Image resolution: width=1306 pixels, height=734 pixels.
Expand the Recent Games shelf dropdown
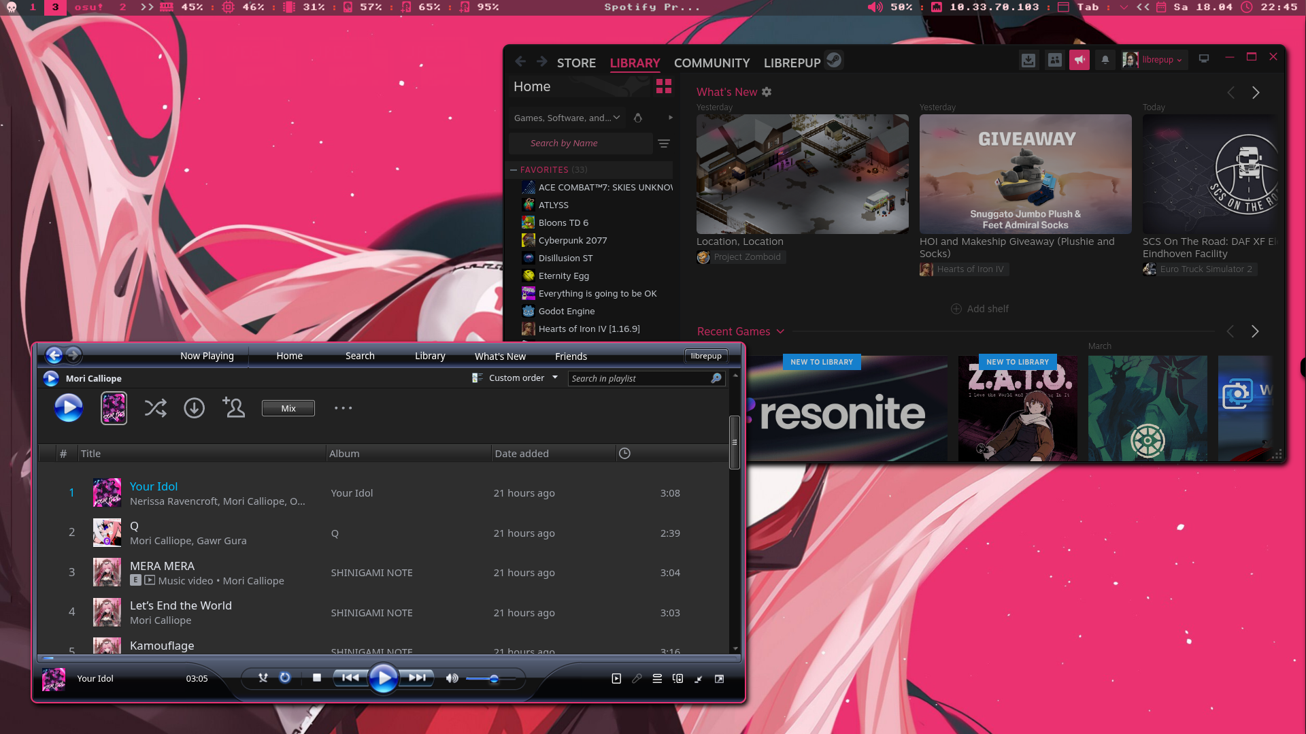pos(781,331)
